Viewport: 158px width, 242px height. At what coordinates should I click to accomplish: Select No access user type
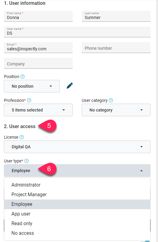pyautogui.click(x=77, y=233)
